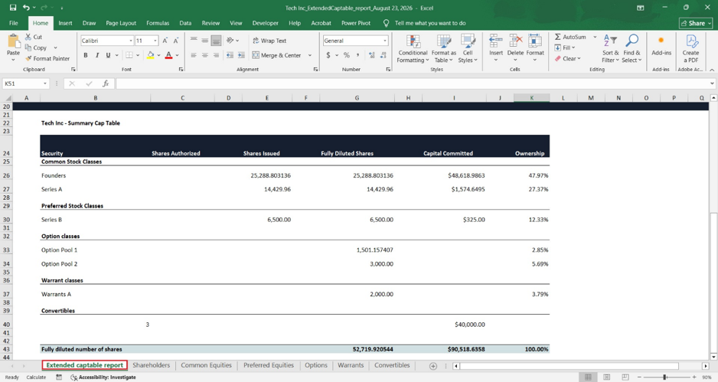Open the Add-ins icon
The image size is (718, 382).
(661, 41)
